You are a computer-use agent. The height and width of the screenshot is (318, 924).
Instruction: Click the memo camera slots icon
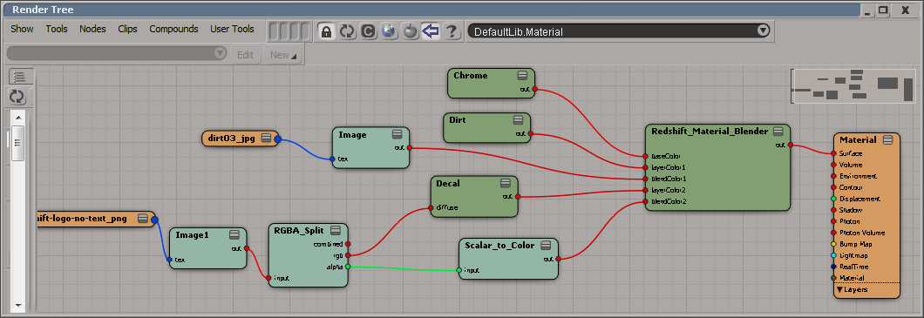(289, 30)
